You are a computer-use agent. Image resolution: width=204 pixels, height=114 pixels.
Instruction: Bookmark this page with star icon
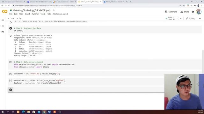(x=184, y=6)
